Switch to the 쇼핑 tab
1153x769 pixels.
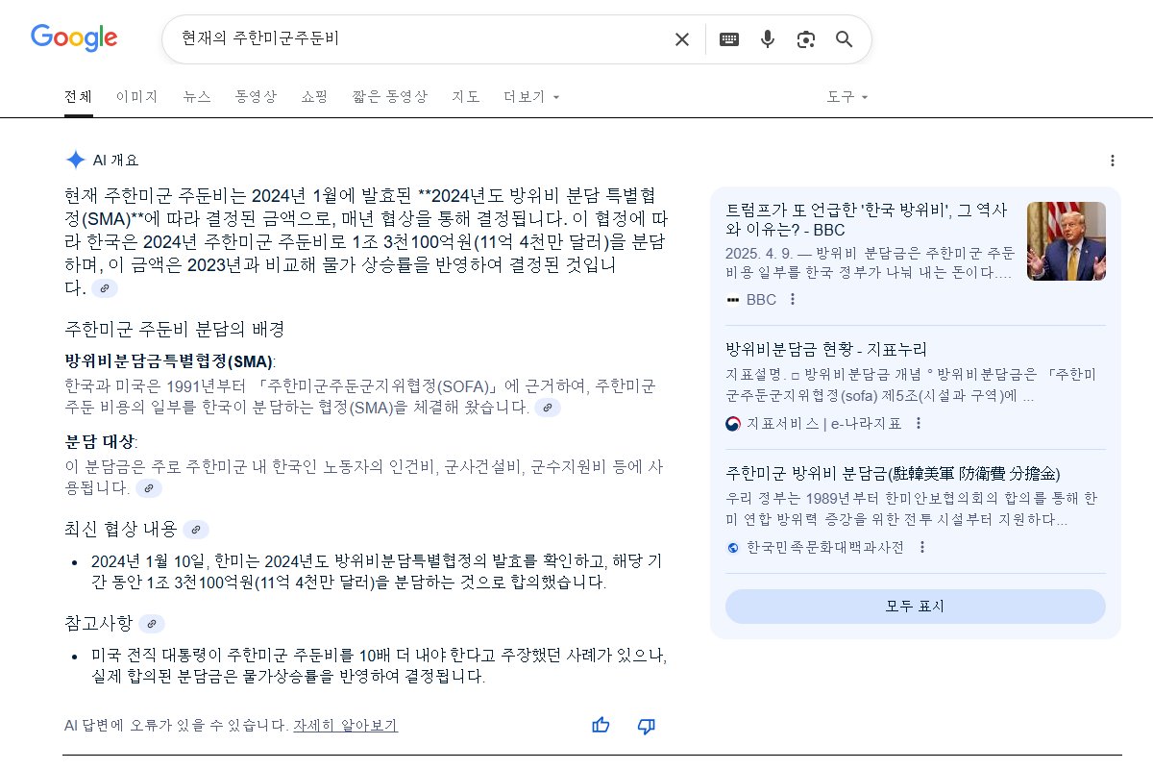314,97
